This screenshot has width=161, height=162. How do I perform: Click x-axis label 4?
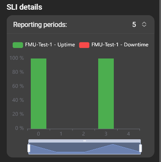point(129,134)
